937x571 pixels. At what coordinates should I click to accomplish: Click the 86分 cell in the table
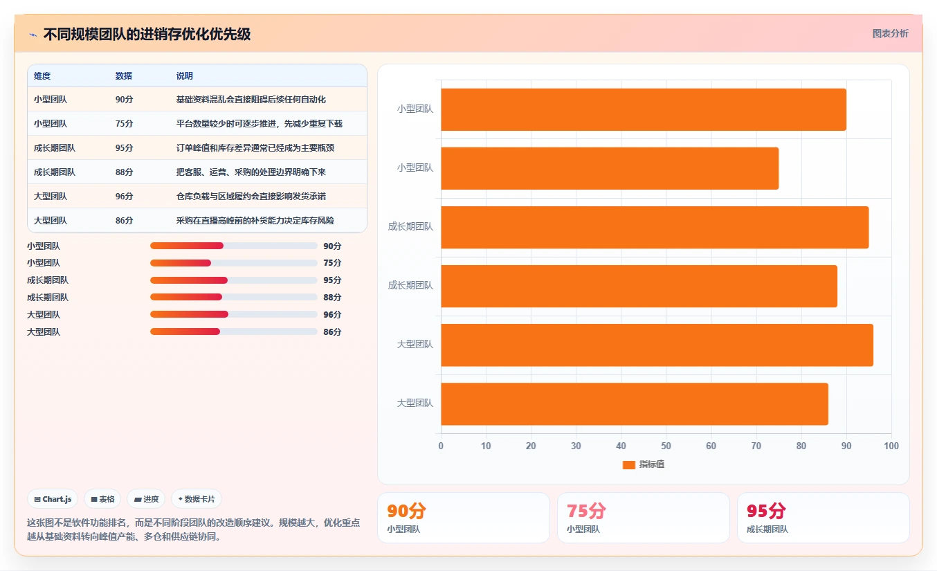(124, 221)
